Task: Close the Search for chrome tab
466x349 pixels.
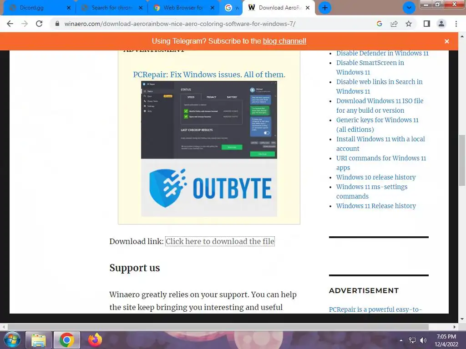Action: pos(141,8)
